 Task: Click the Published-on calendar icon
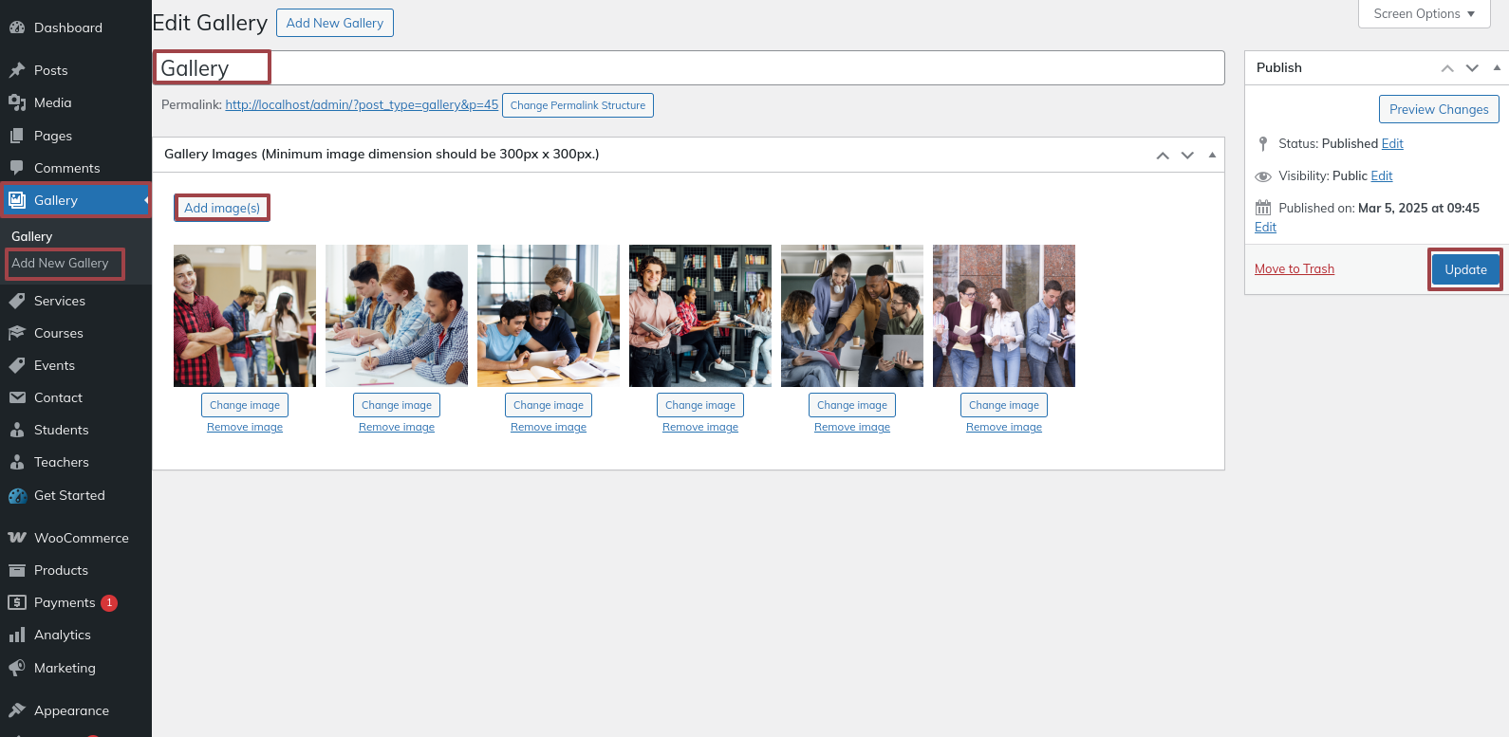(x=1263, y=208)
